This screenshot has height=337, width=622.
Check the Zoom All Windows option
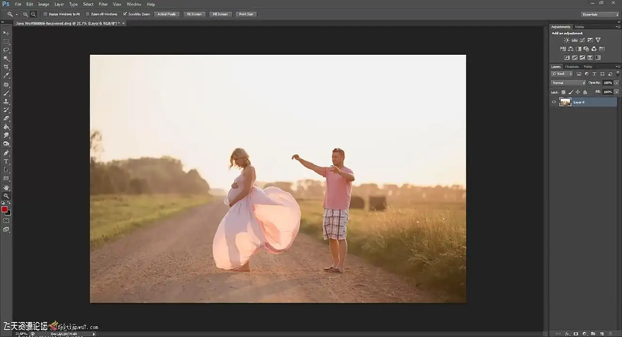click(88, 14)
